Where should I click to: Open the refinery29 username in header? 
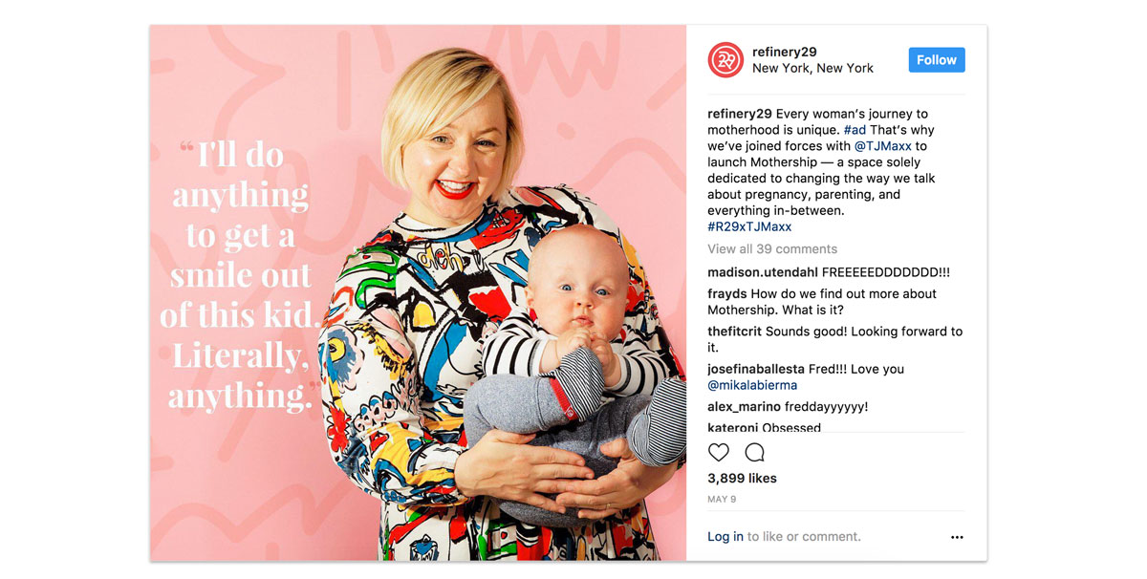785,52
